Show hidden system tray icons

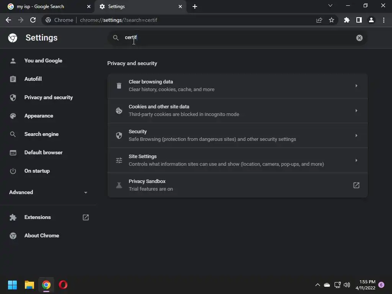coord(317,285)
